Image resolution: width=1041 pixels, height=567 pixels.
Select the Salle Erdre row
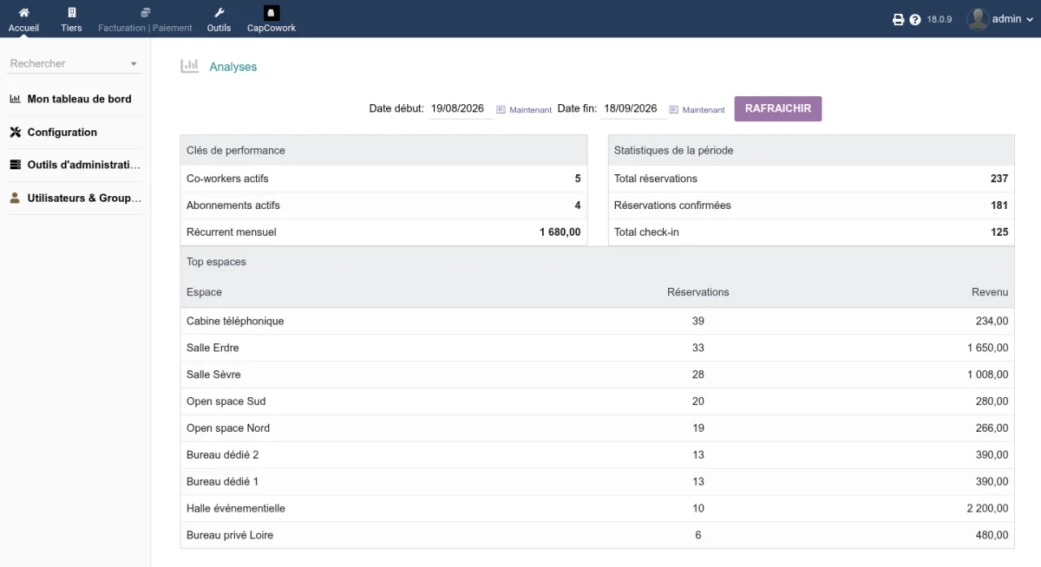click(597, 348)
